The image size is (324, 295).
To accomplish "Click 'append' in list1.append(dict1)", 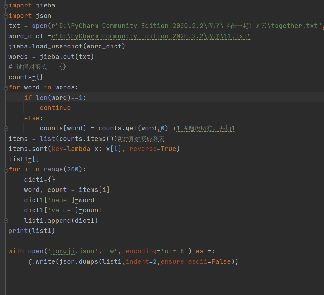I will click(59, 221).
